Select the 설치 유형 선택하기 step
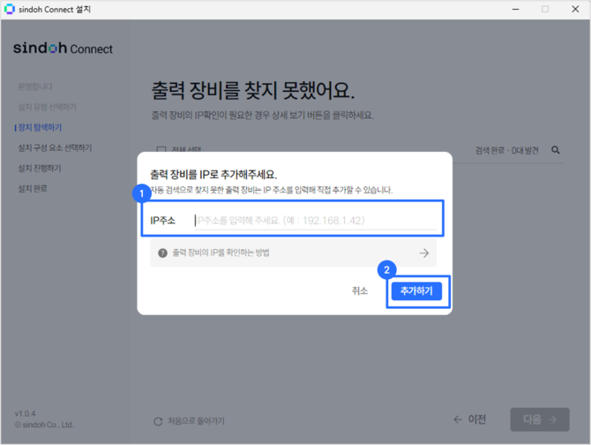This screenshot has height=445, width=591. [47, 107]
